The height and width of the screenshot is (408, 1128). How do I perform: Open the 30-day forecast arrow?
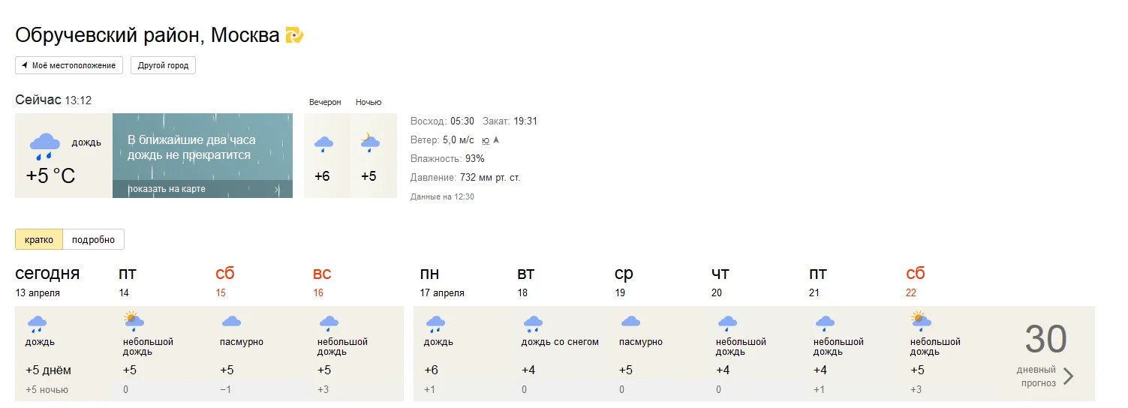(x=1068, y=376)
